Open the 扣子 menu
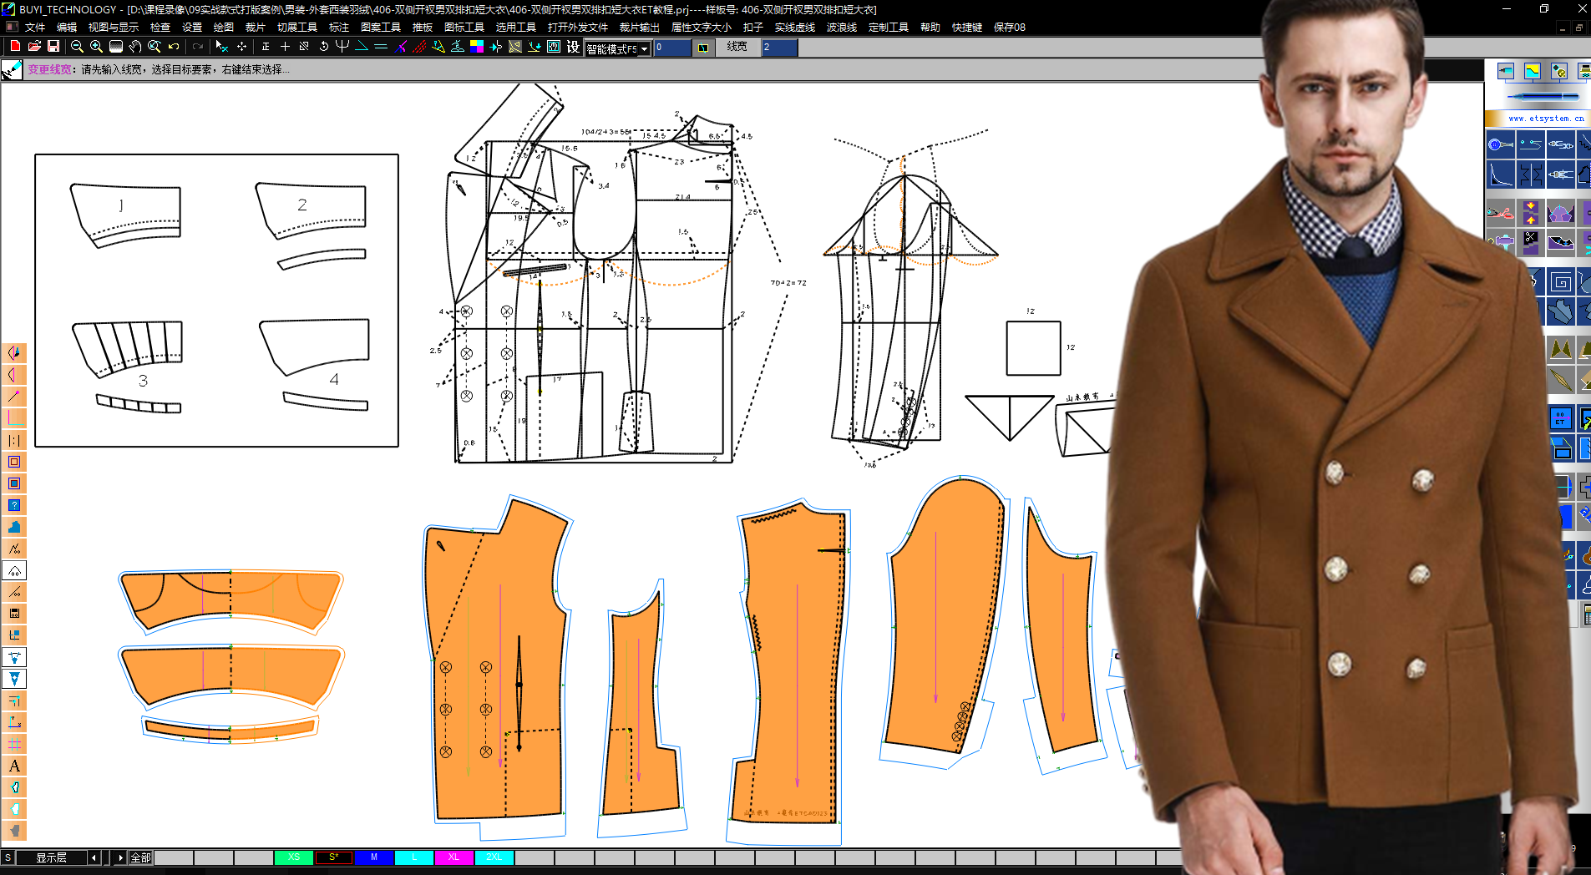Image resolution: width=1591 pixels, height=875 pixels. tap(753, 28)
